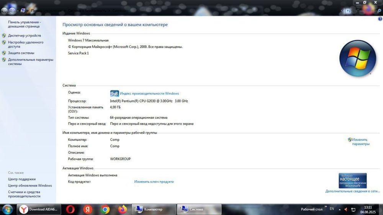
Task: Click the shield icon beside Защита системы
Action: tap(4, 53)
